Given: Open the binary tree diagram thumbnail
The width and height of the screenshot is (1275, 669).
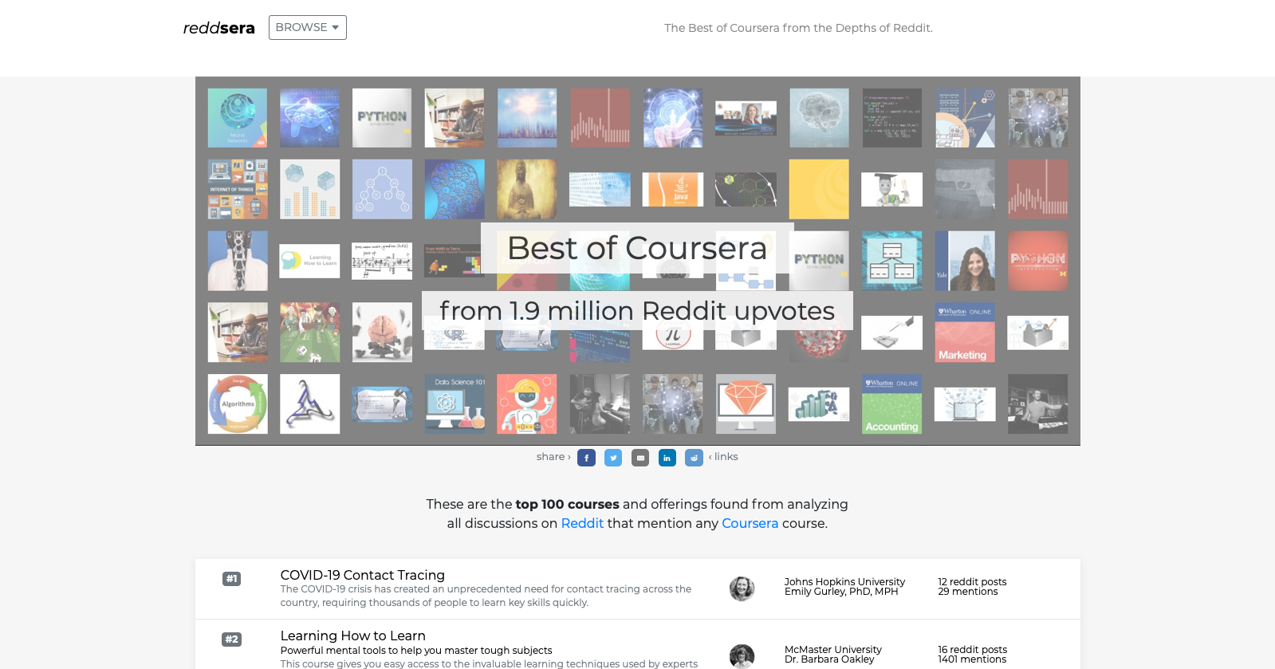Looking at the screenshot, I should coord(382,189).
